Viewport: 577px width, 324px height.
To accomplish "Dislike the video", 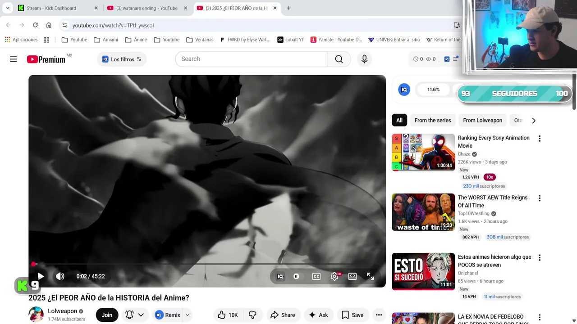I will [x=252, y=315].
